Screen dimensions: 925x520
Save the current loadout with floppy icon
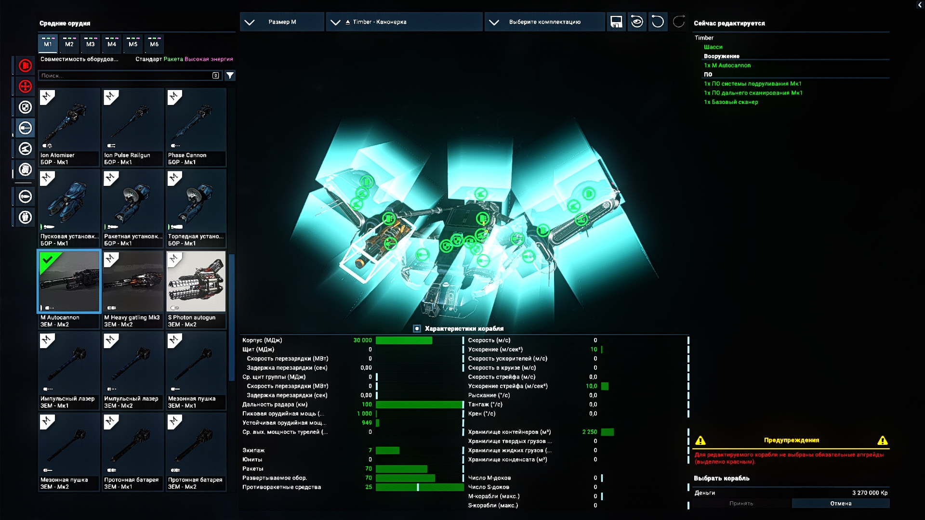tap(616, 22)
